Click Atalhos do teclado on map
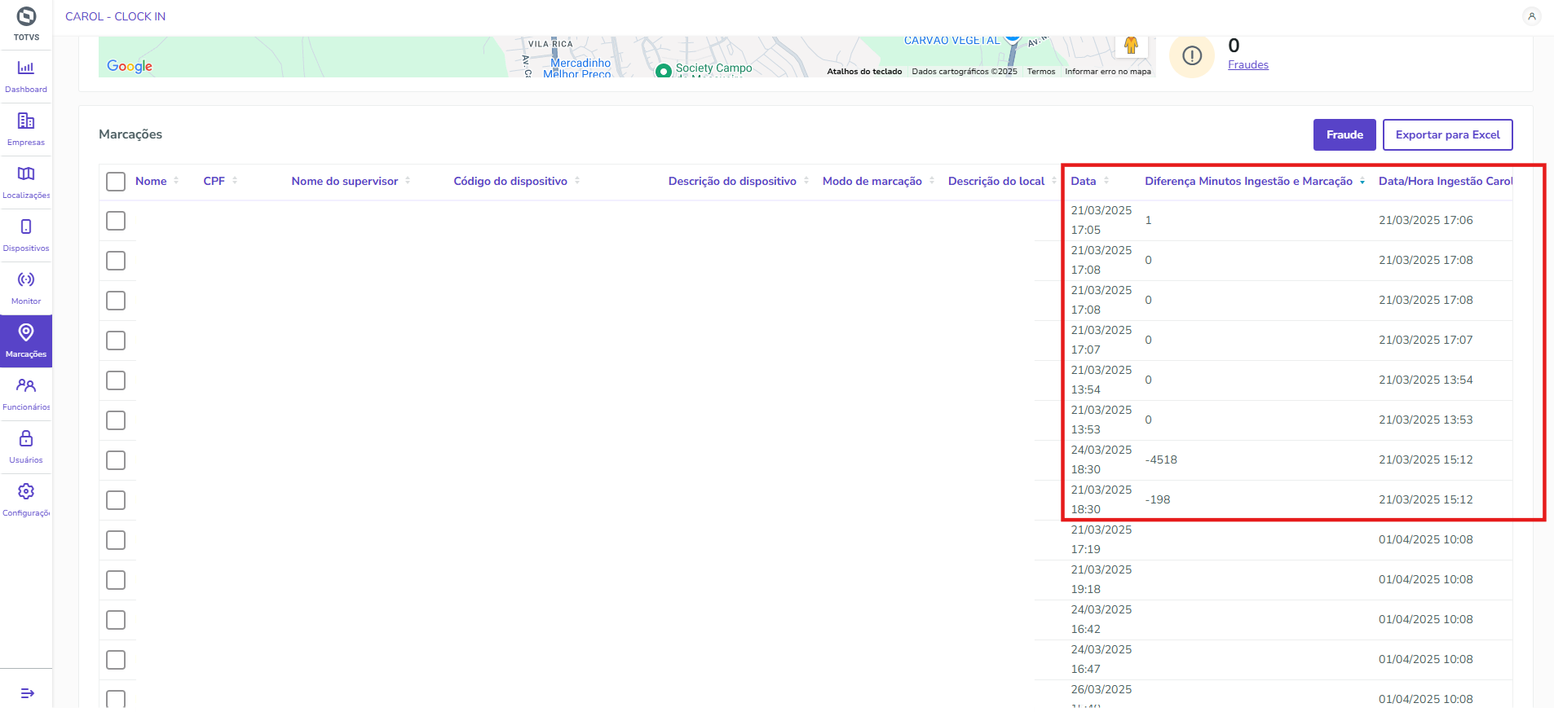The image size is (1554, 712). [864, 72]
